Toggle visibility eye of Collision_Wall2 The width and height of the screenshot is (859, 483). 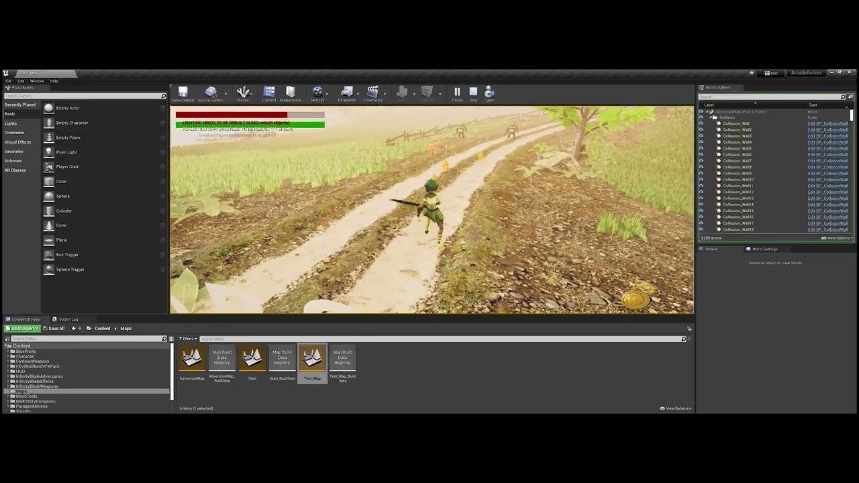(701, 129)
